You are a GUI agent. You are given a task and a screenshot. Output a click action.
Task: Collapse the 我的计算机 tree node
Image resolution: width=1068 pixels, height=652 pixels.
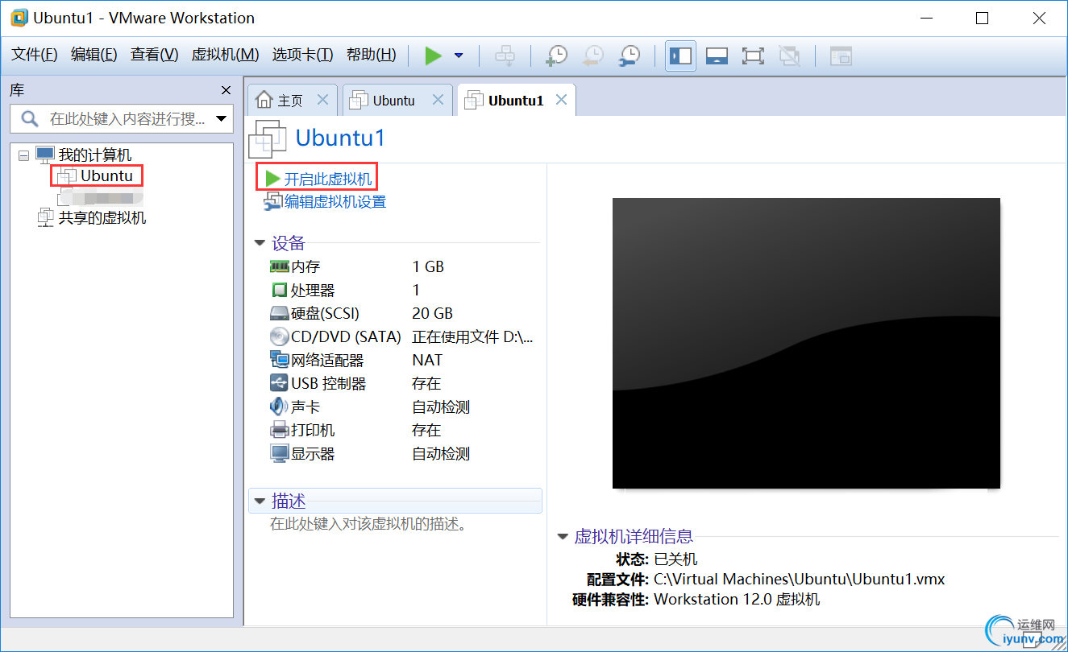23,155
